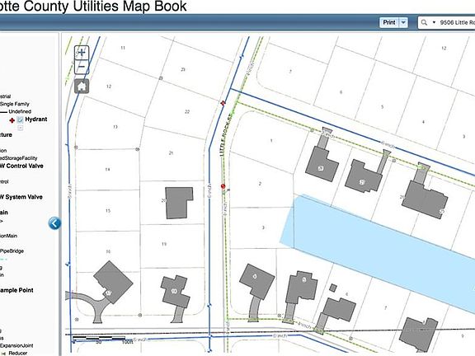Toggle the Hydrant layer checkbox
This screenshot has height=356, width=475.
20,119
